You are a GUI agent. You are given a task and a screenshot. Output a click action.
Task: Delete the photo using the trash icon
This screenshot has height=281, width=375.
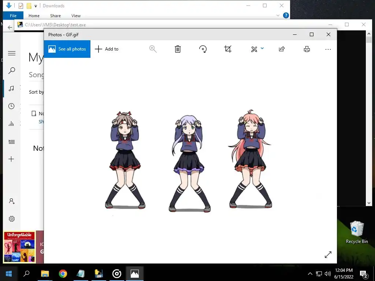click(x=178, y=49)
